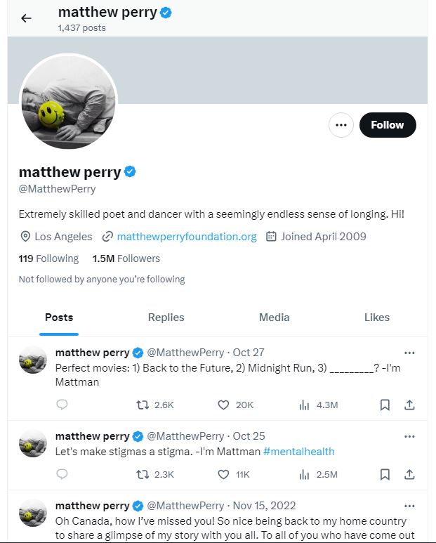This screenshot has width=436, height=543.
Task: Go back using the left arrow
Action: (x=26, y=18)
